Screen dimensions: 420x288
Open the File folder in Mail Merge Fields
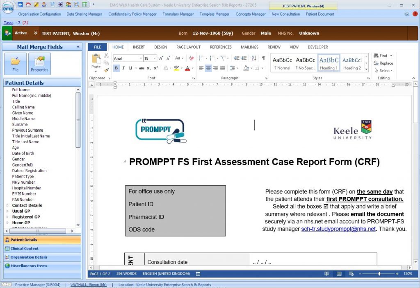(16, 64)
